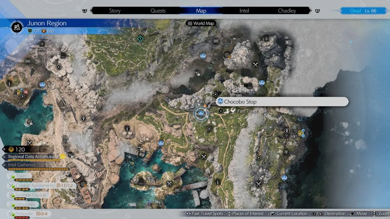Select the red round marker at the western town
This screenshot has width=390, height=219.
25,92
